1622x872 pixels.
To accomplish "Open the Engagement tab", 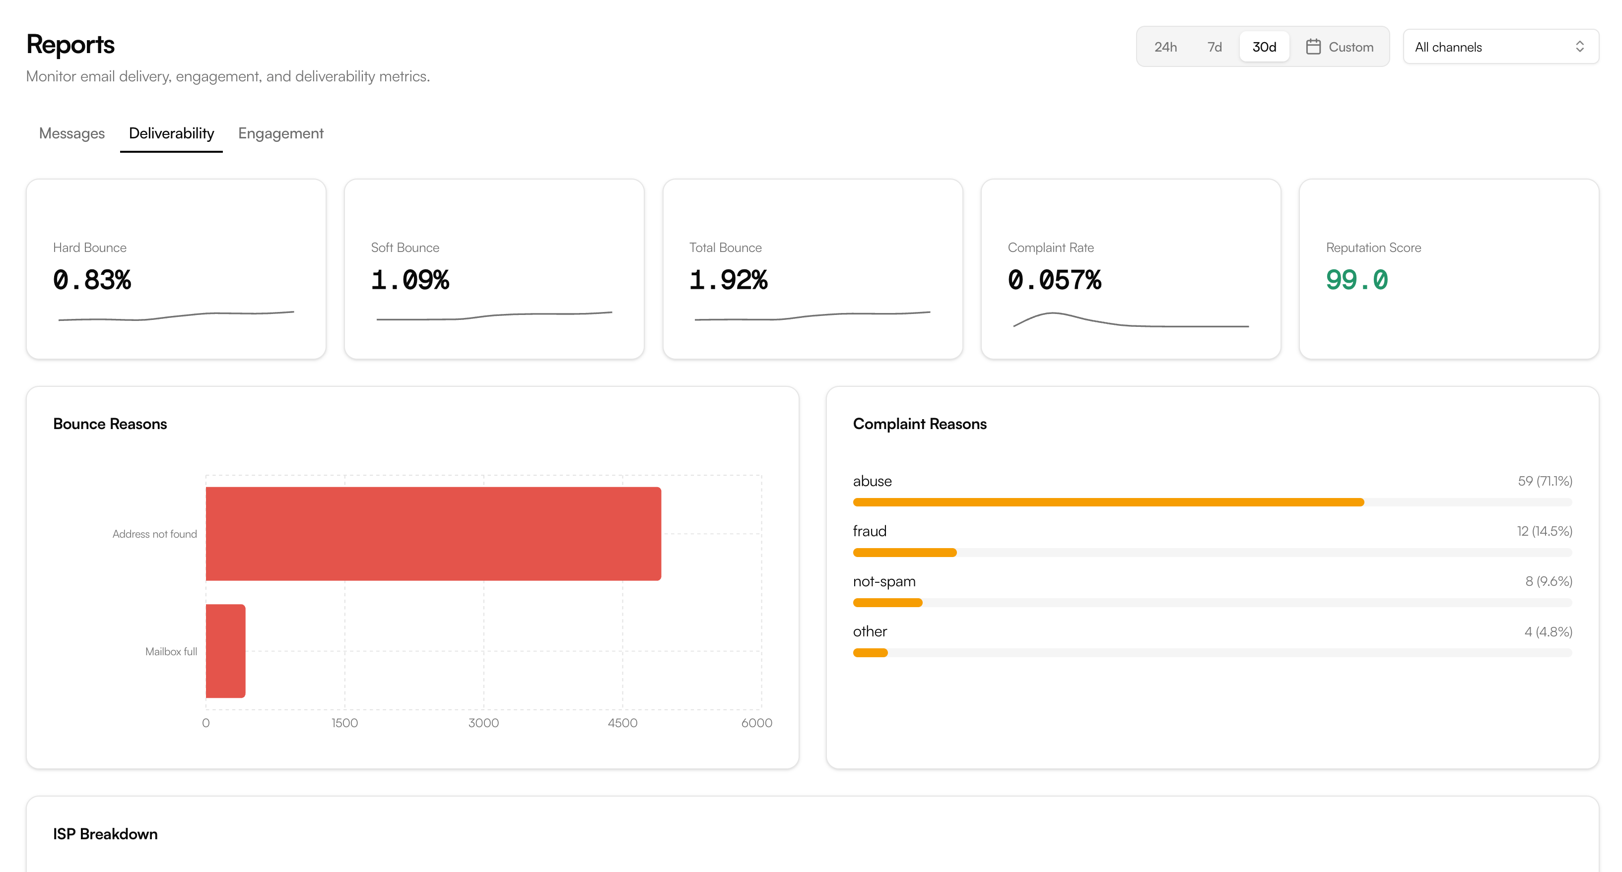I will click(280, 133).
